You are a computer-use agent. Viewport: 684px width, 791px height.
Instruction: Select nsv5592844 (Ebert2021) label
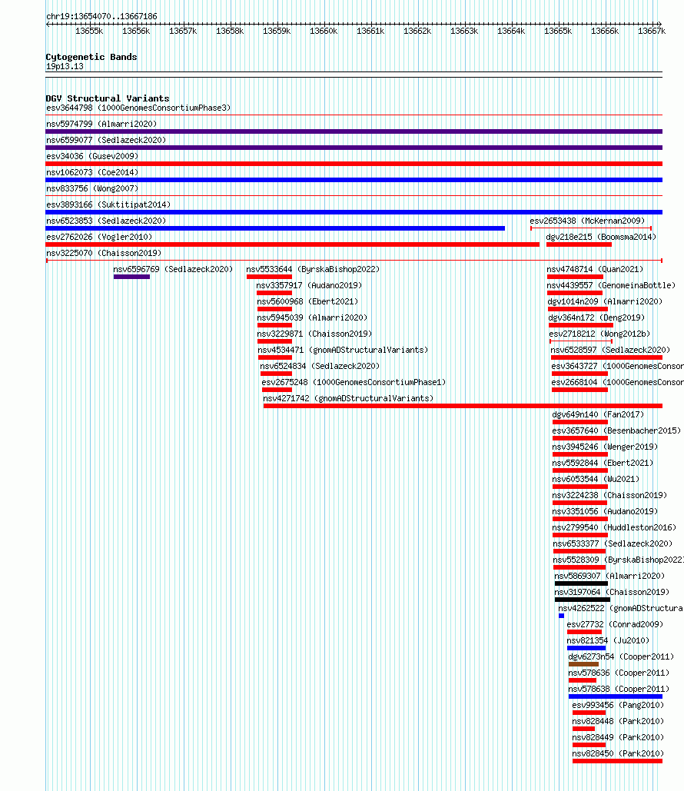[x=603, y=463]
